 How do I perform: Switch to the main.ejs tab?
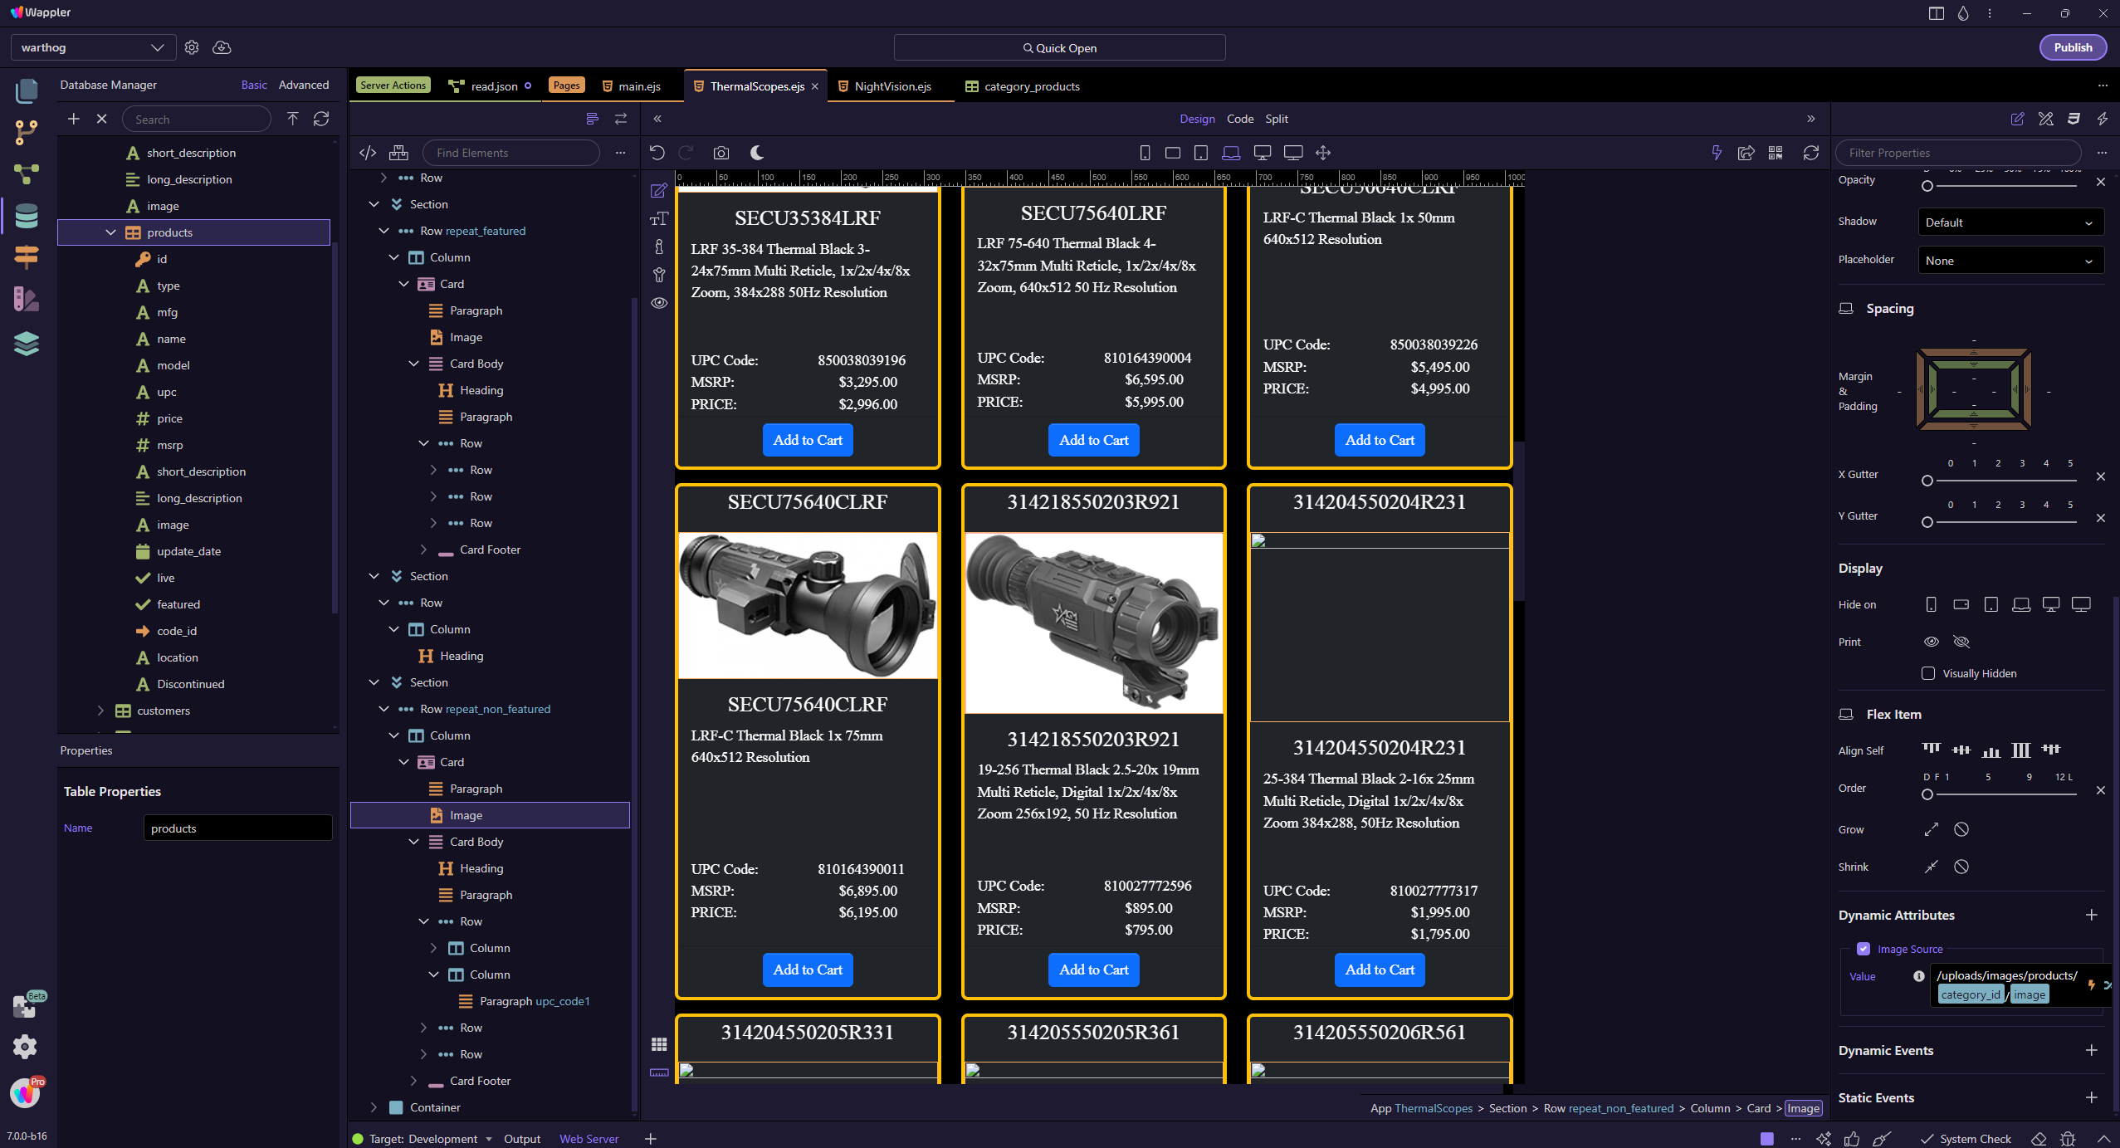coord(632,86)
